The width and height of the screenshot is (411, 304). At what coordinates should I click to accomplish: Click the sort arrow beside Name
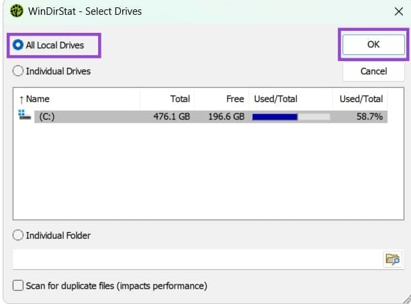click(x=21, y=99)
